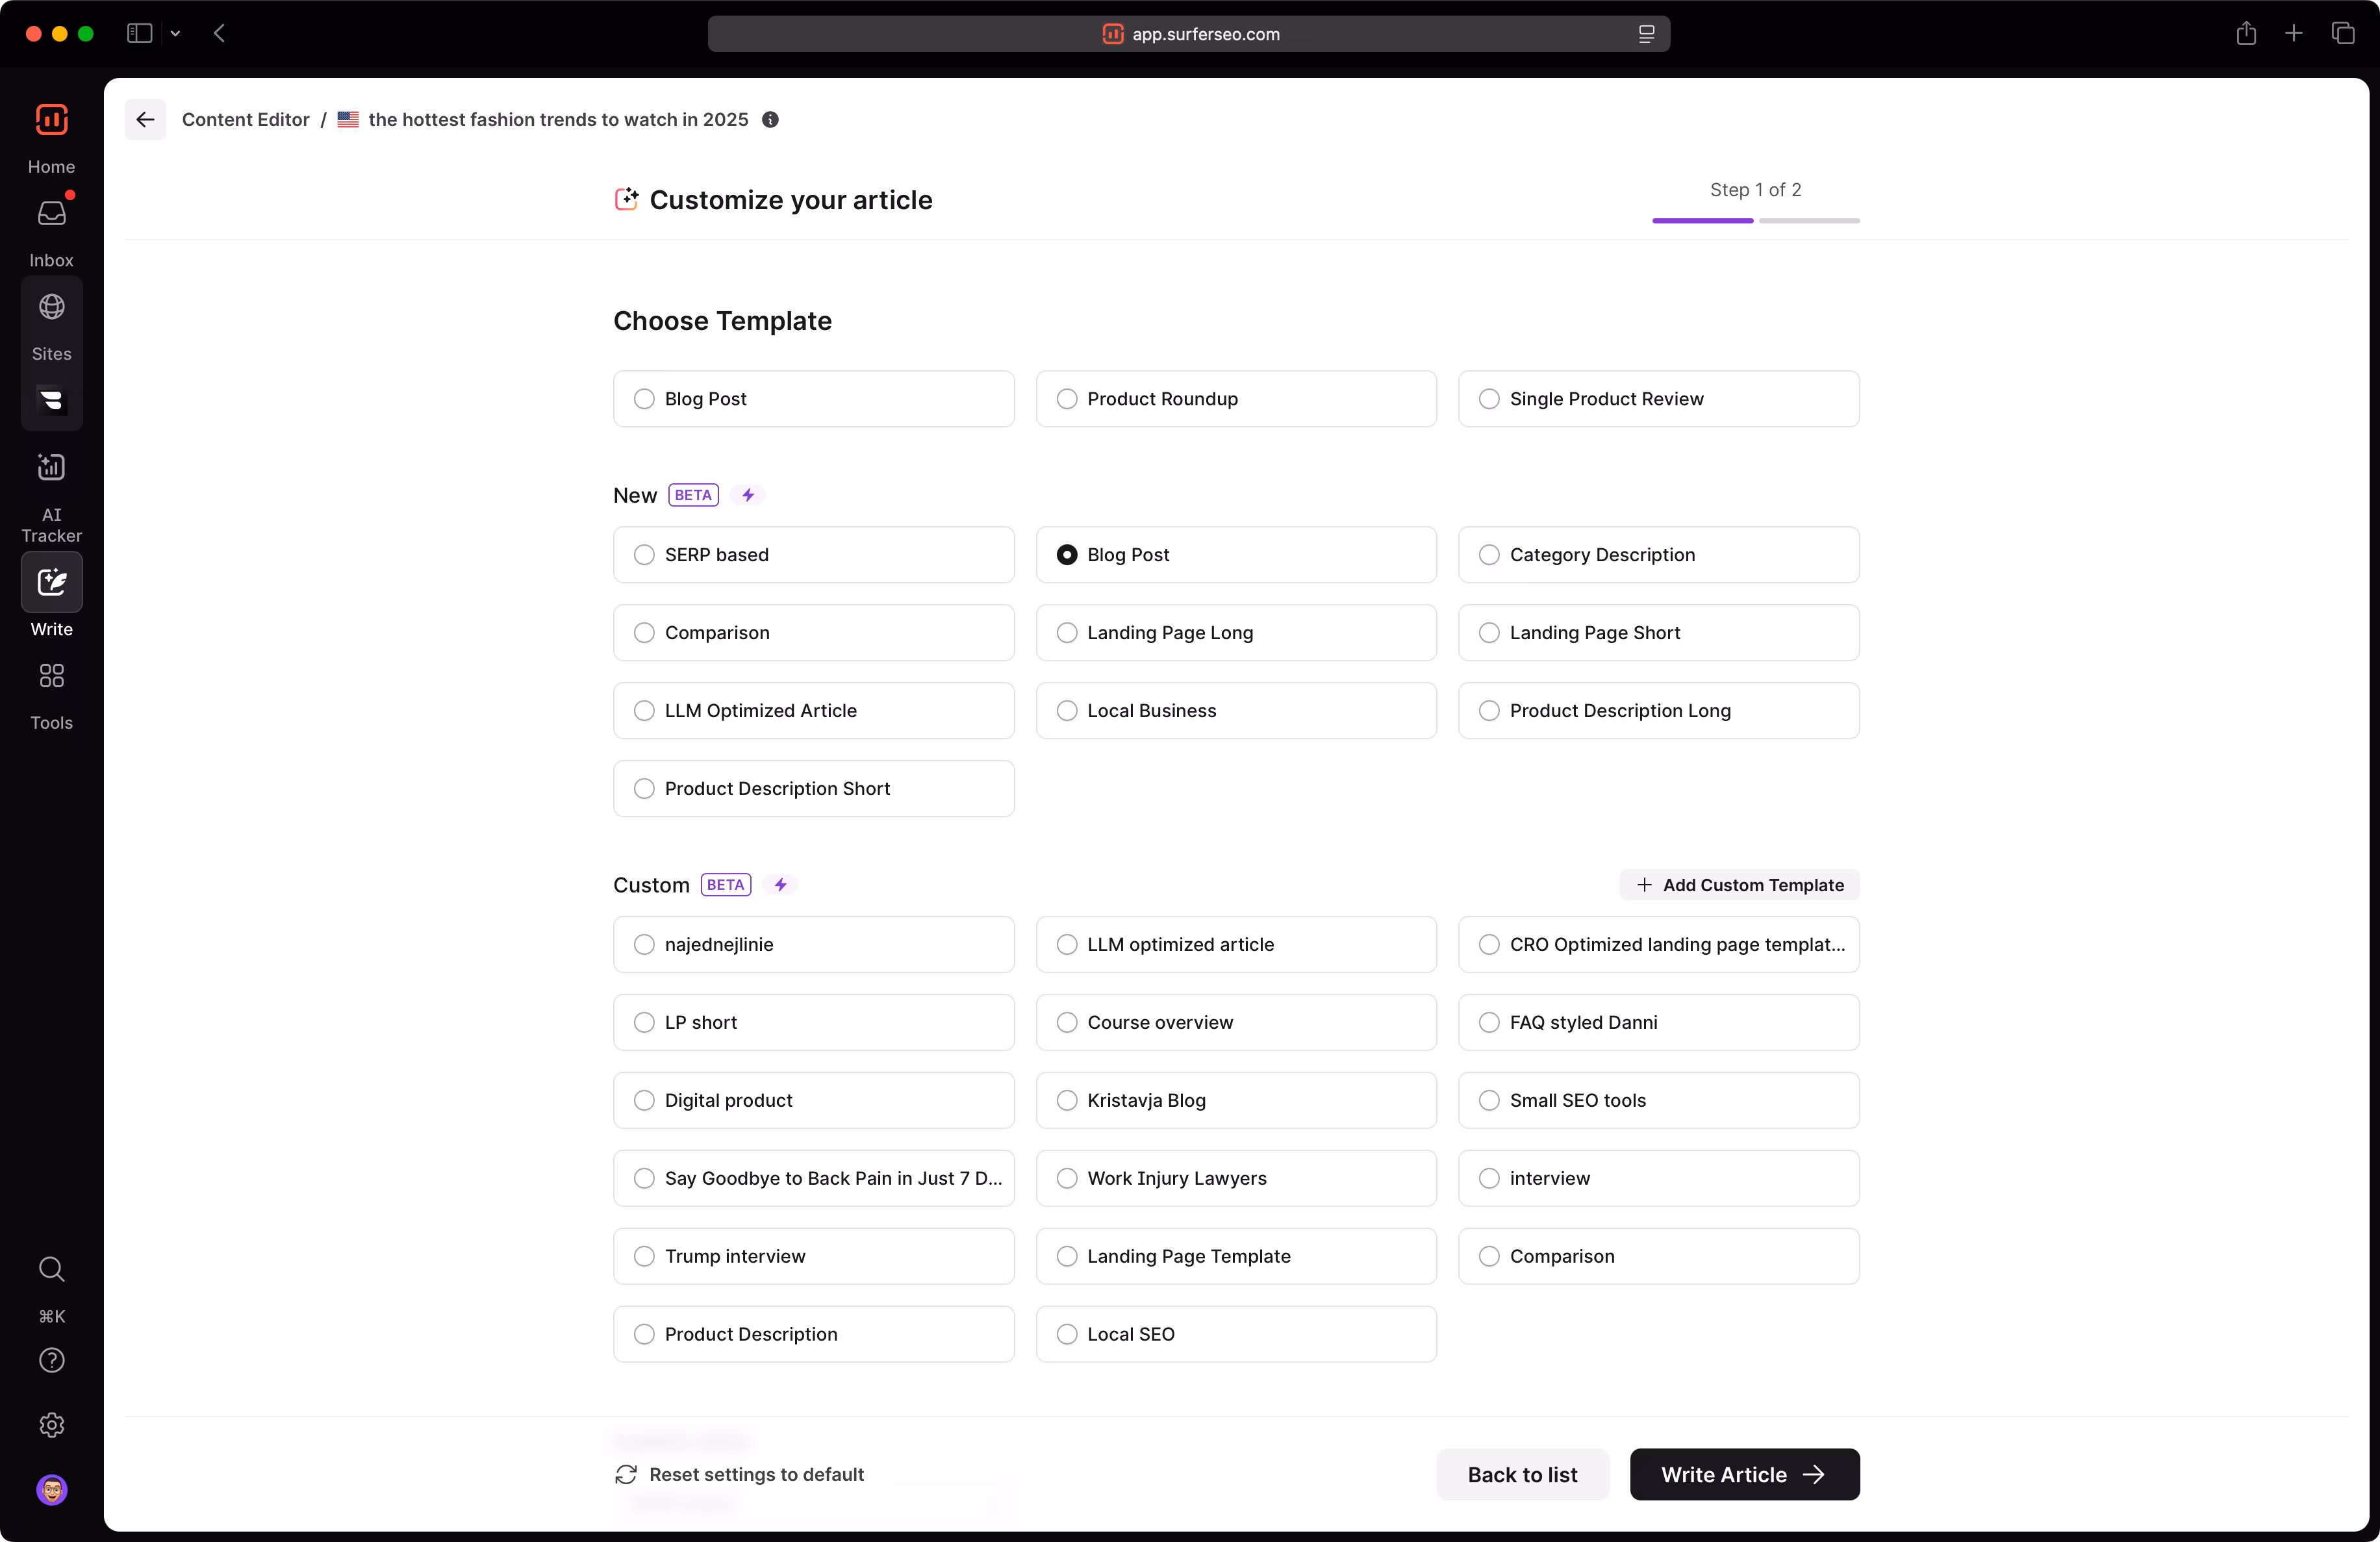Click the info icon beside article title
The height and width of the screenshot is (1542, 2380).
tap(770, 120)
